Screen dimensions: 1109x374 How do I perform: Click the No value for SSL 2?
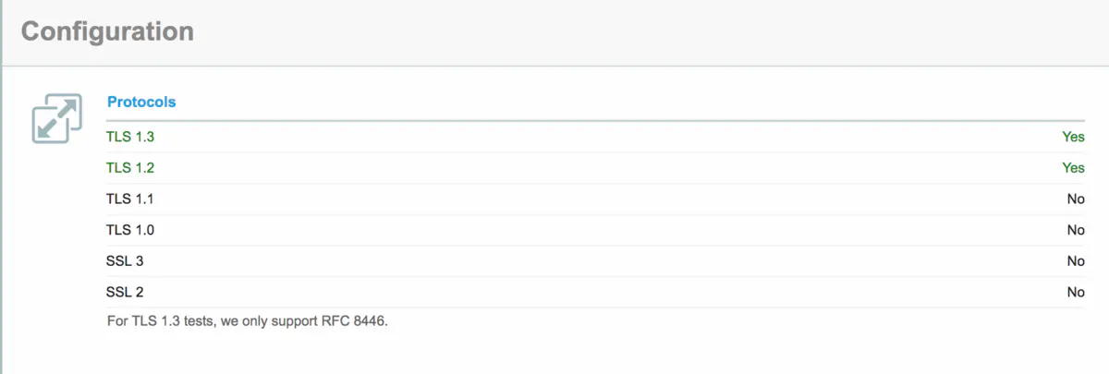click(1076, 292)
